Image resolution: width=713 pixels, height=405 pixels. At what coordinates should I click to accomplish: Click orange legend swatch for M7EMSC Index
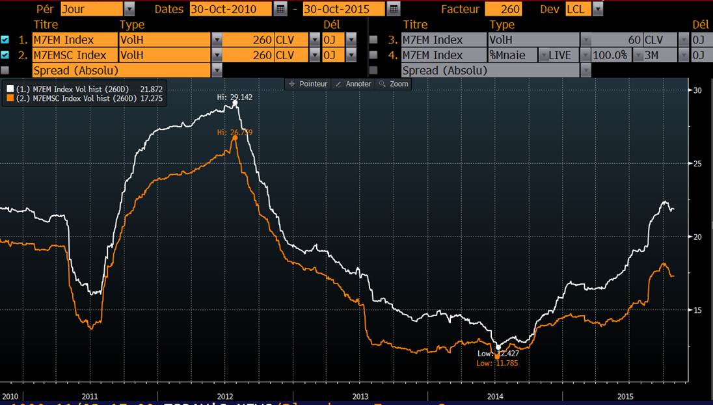10,98
